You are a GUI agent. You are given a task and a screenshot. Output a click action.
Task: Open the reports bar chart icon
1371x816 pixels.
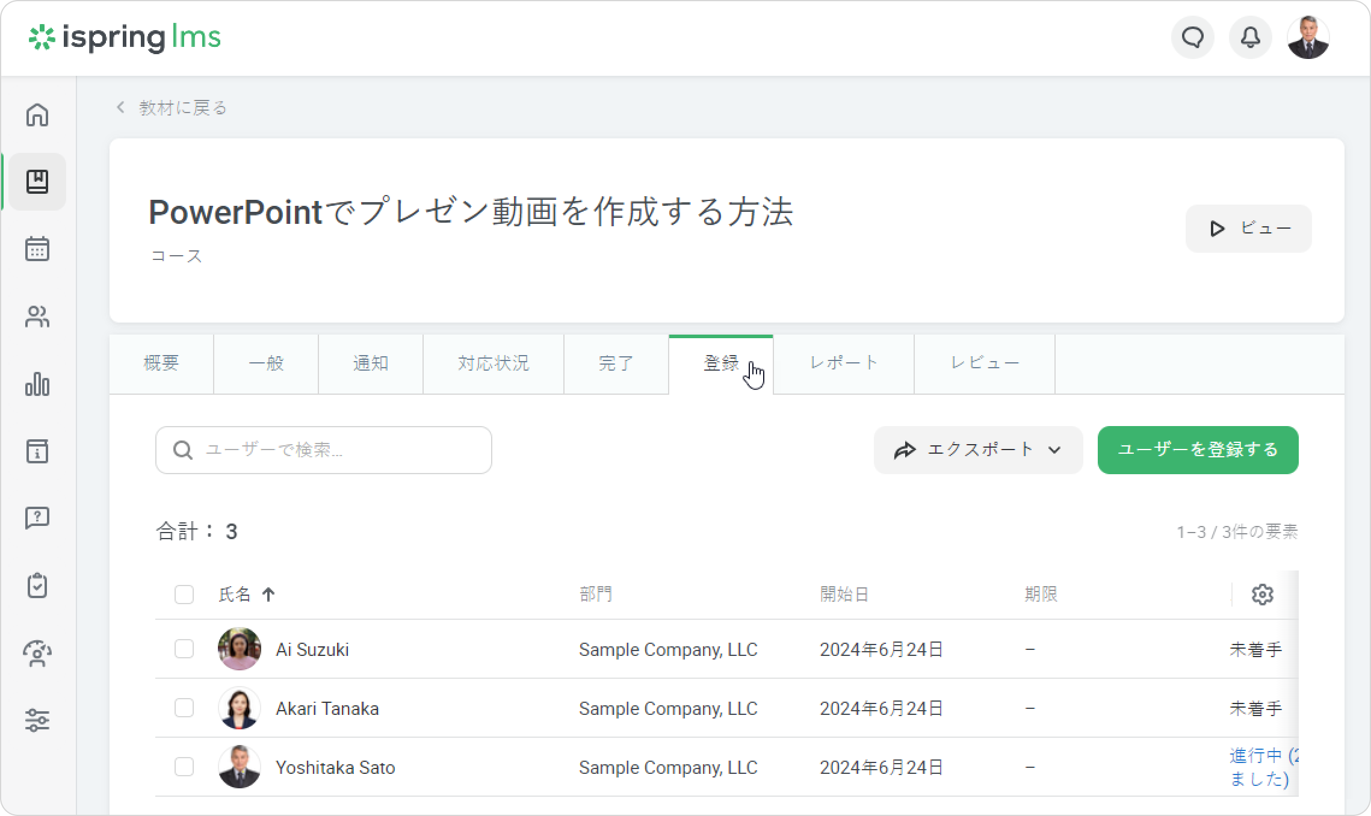[37, 384]
